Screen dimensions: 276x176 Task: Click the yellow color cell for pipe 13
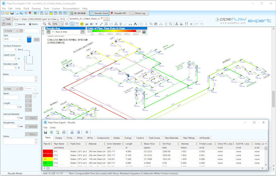(x=48, y=159)
